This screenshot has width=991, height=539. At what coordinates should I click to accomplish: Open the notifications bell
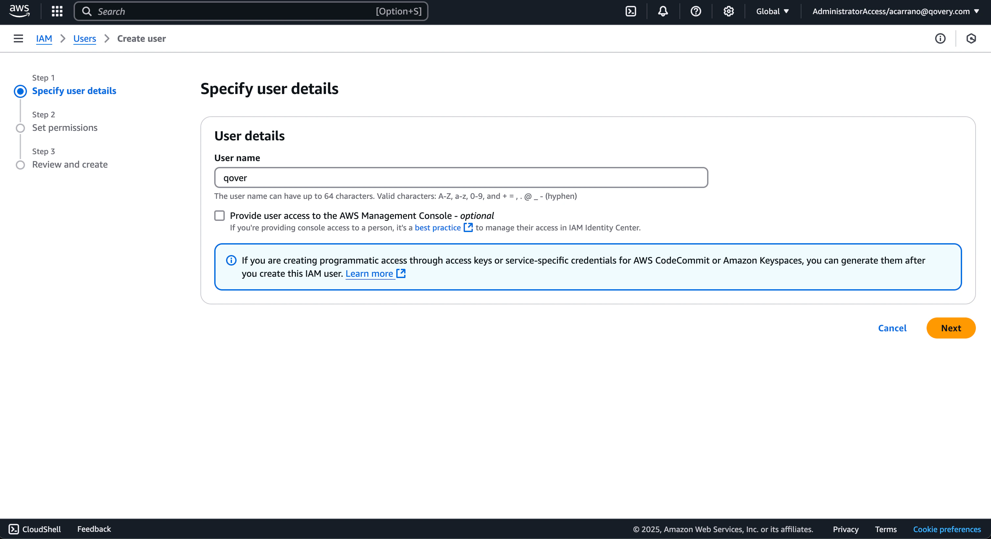pos(662,11)
